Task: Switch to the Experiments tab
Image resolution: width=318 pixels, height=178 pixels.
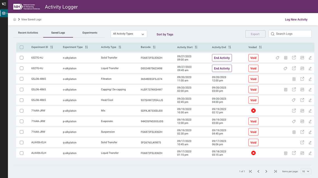Action: (x=90, y=33)
